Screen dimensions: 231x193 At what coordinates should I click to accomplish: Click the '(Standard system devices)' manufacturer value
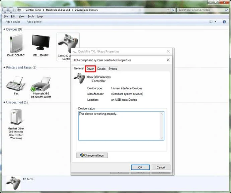pos(127,94)
